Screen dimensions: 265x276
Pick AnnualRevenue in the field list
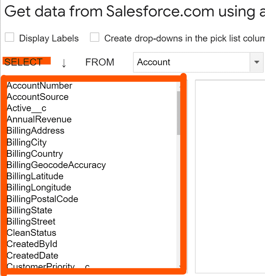point(39,120)
